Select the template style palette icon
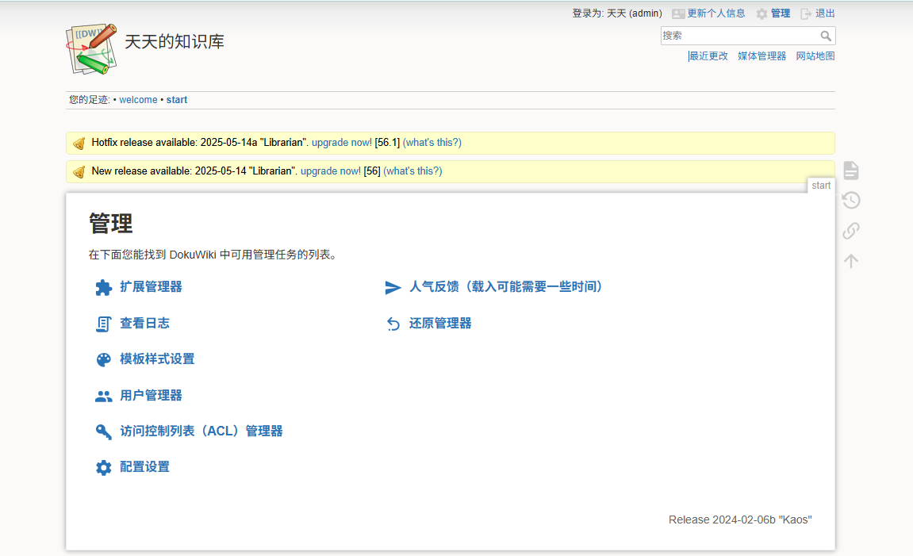The height and width of the screenshot is (556, 913). click(x=104, y=360)
